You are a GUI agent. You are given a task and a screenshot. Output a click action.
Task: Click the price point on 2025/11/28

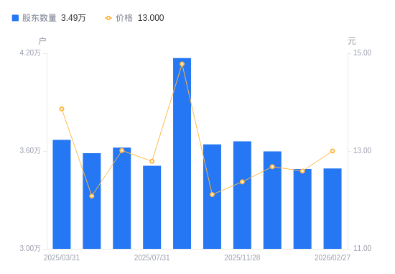242,182
